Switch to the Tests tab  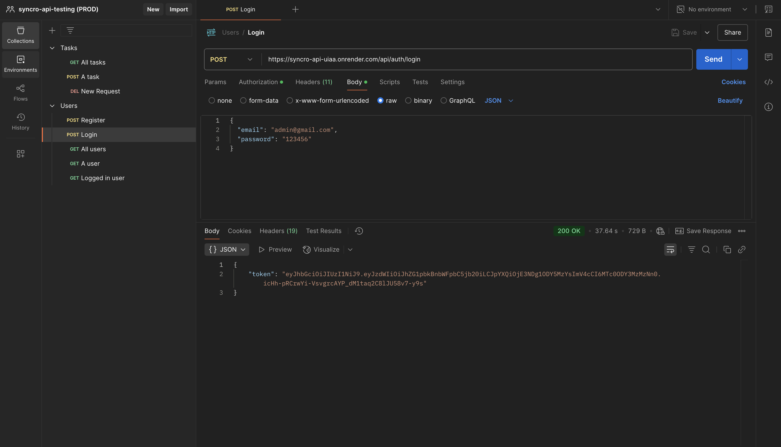420,82
